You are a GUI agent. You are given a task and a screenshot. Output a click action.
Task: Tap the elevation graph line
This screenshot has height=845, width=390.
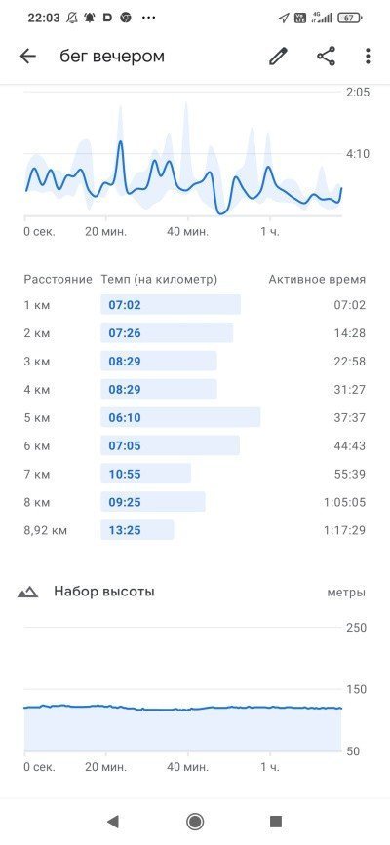coord(182,708)
